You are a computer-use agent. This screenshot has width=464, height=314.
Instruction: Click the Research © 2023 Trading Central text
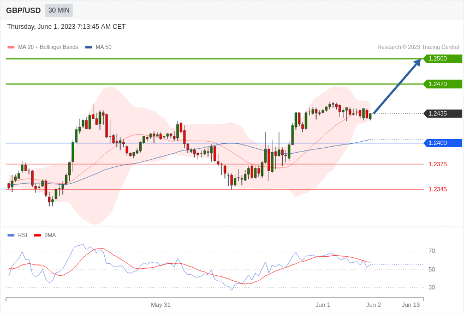(x=418, y=47)
